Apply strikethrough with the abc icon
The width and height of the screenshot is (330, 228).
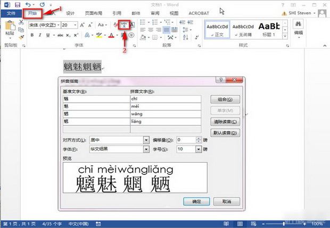(x=60, y=35)
